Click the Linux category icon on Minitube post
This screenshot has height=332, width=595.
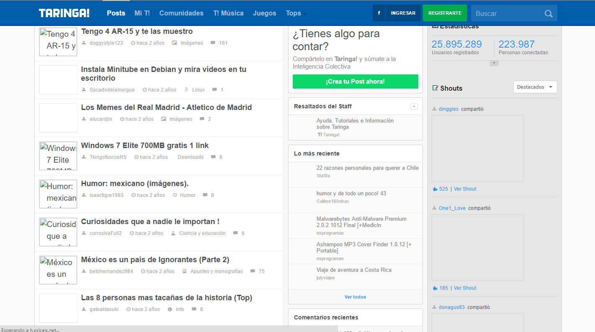tap(186, 89)
